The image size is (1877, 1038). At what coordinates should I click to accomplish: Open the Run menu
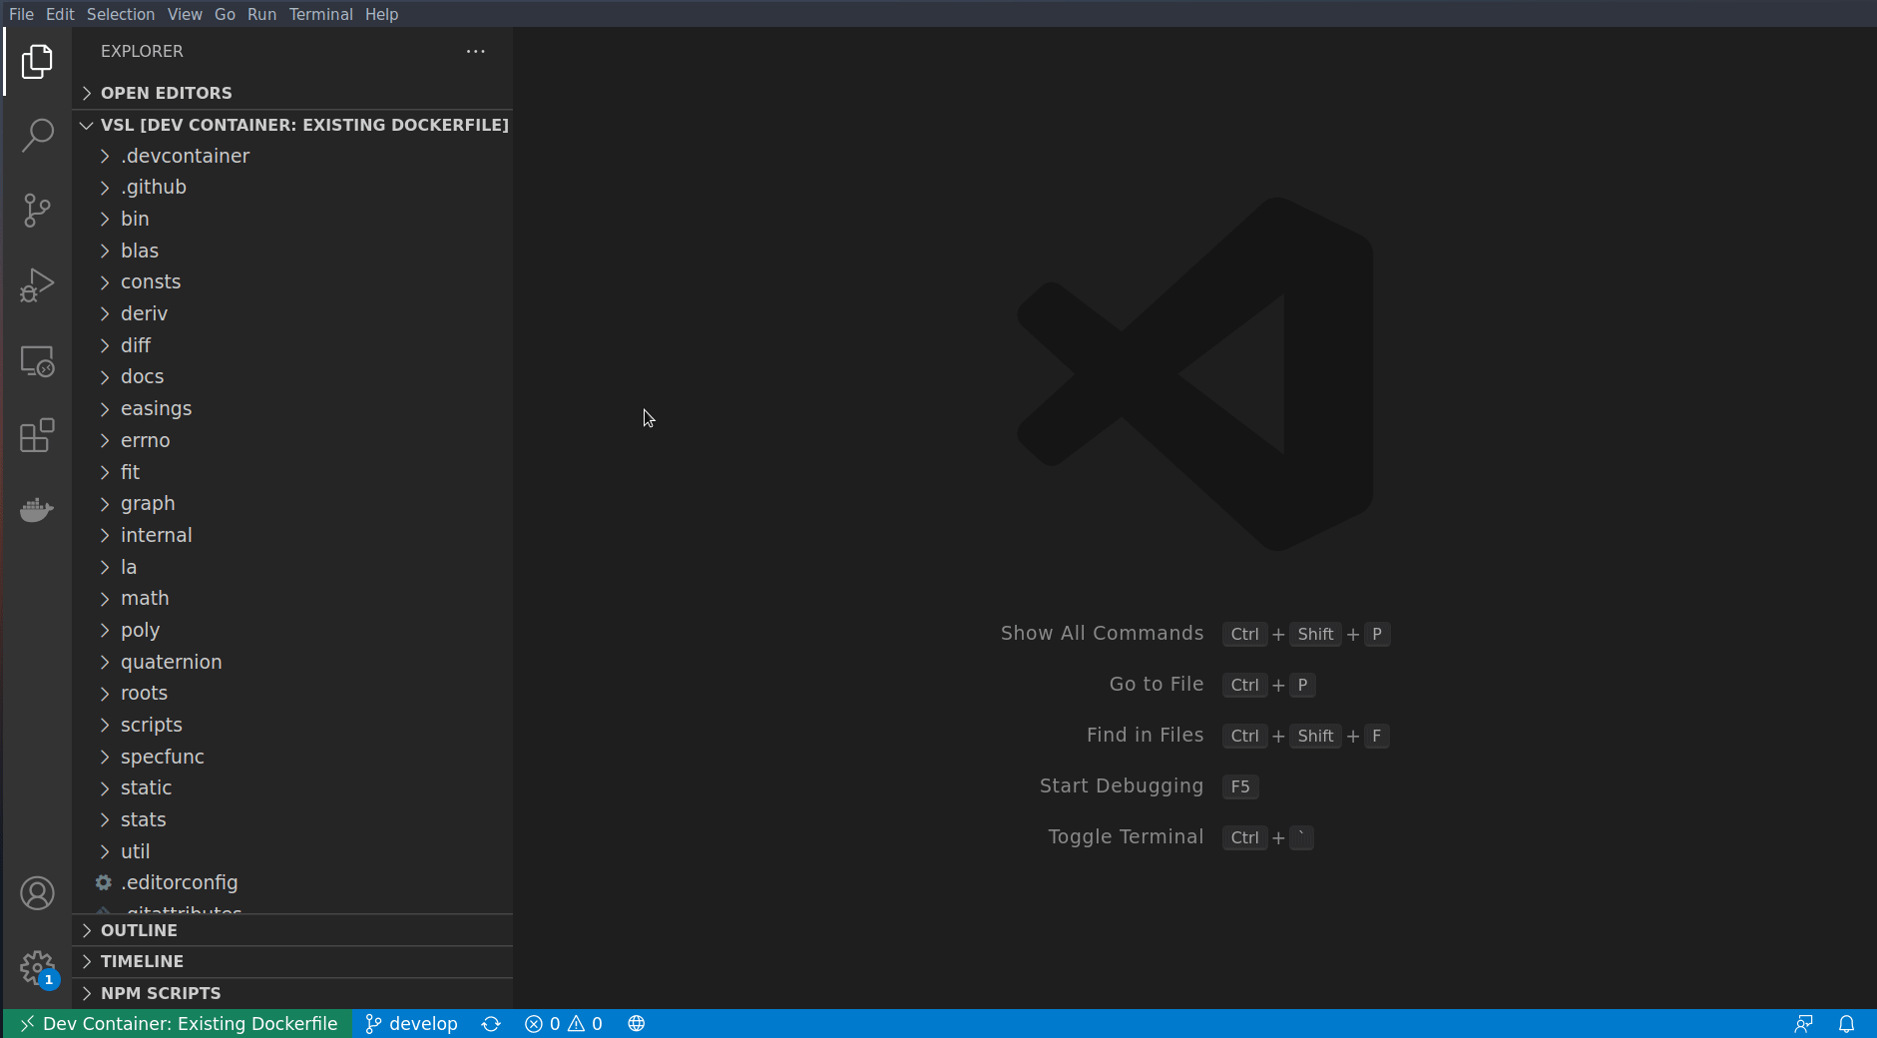click(262, 14)
